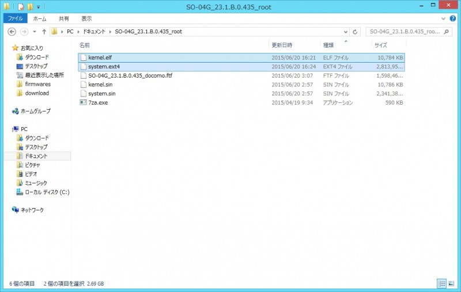Click the アプリケーション type cell

[x=338, y=103]
